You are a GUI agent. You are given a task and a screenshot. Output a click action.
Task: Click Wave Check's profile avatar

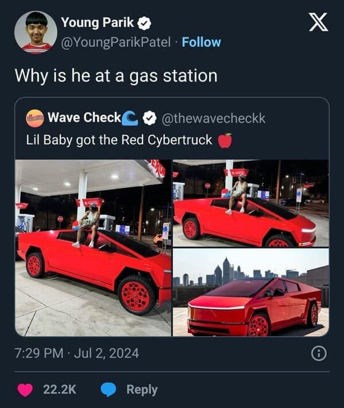(34, 118)
